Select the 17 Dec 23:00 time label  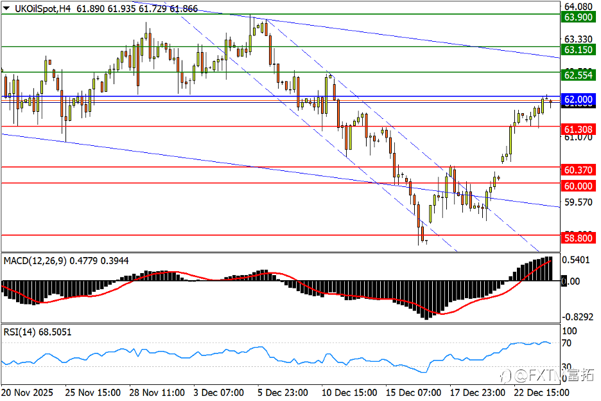pos(478,393)
